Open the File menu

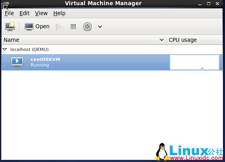pos(9,13)
